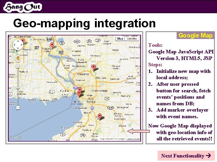This screenshot has width=217, height=162.
Task: Click the route 78 shield near Town Line
Action: (107, 98)
